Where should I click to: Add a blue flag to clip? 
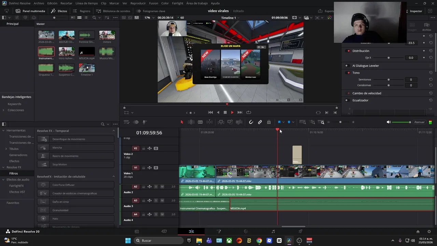click(279, 122)
